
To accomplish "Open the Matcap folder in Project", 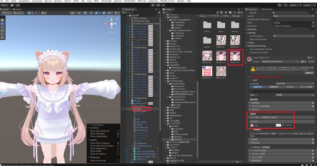I will pos(235,27).
